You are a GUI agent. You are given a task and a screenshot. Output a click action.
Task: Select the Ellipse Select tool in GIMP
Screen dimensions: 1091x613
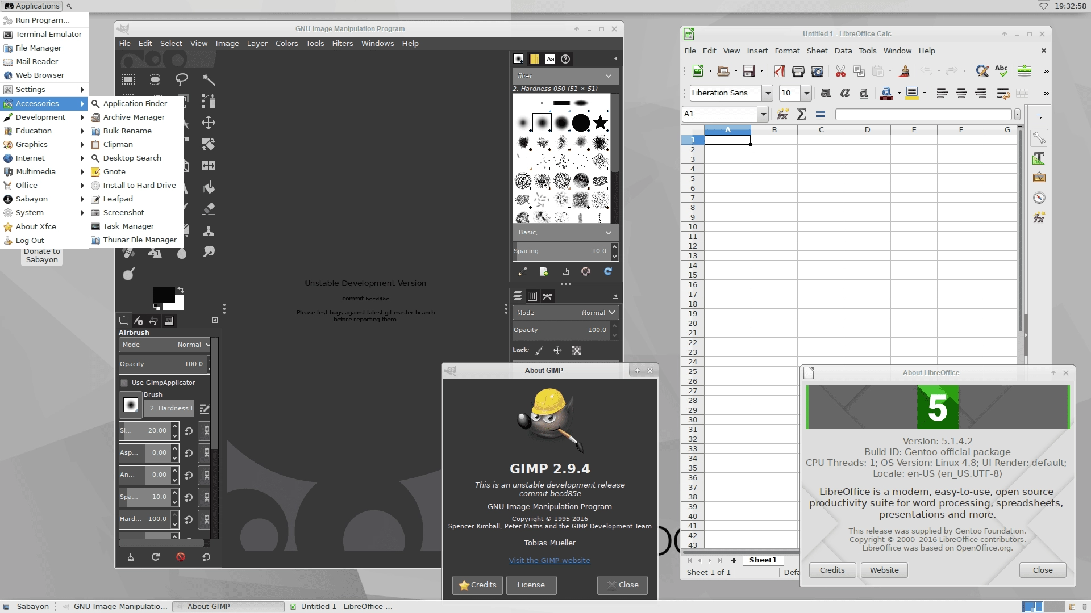[x=155, y=79]
